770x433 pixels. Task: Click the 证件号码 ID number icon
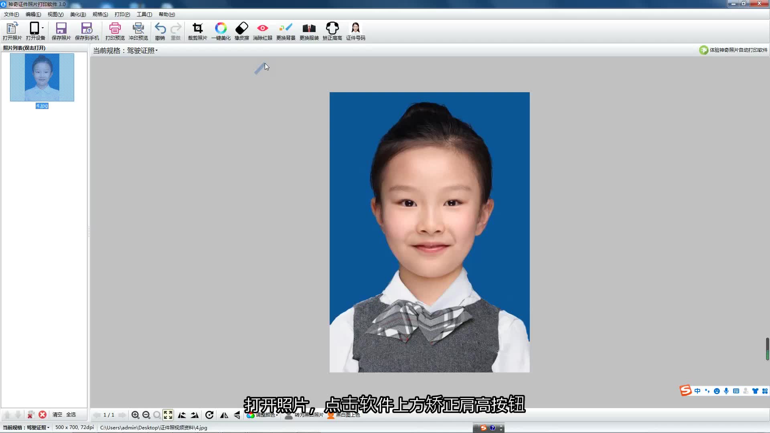pos(355,31)
